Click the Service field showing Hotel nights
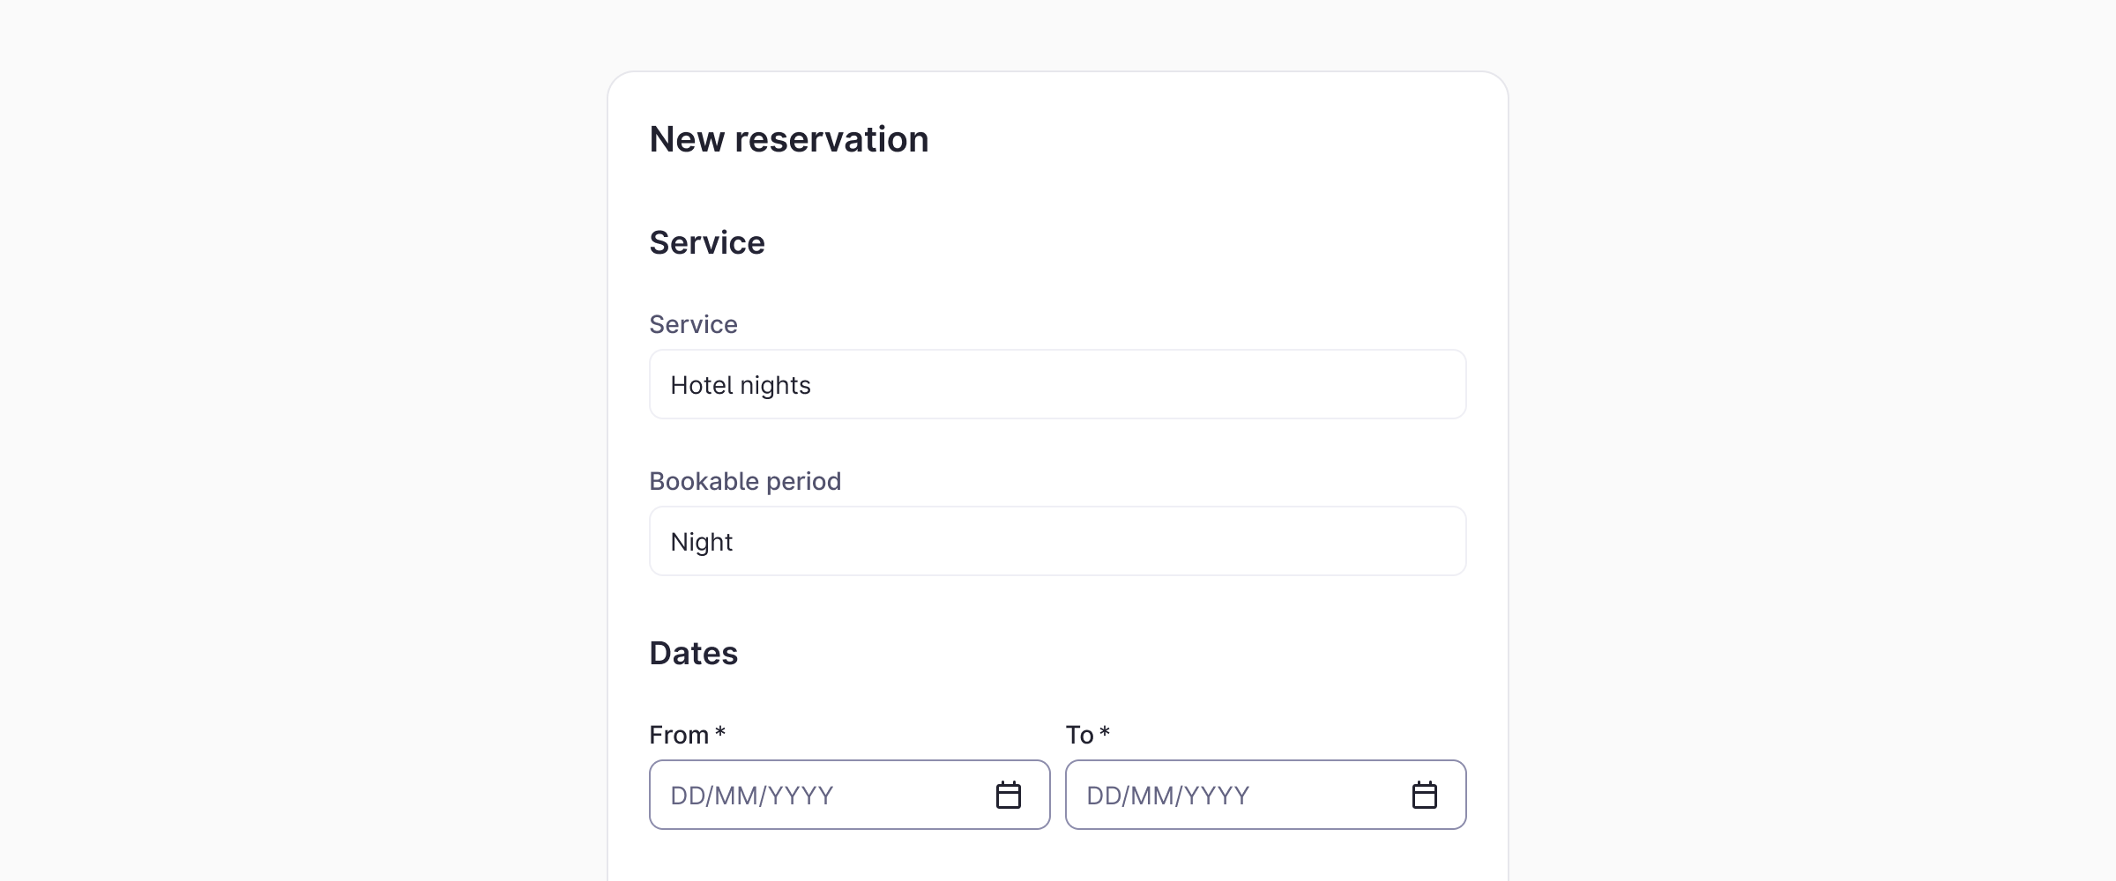The image size is (2116, 881). (1057, 384)
